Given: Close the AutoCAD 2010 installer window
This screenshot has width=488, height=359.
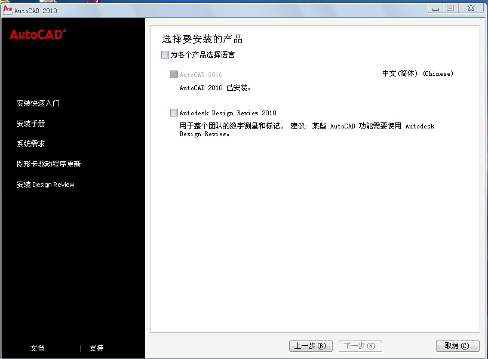Looking at the screenshot, I should (x=471, y=8).
